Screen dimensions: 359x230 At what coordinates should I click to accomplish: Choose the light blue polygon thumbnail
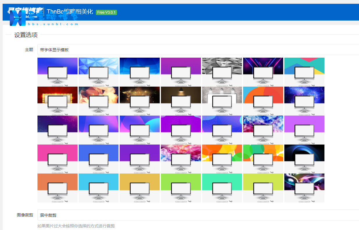98,72
